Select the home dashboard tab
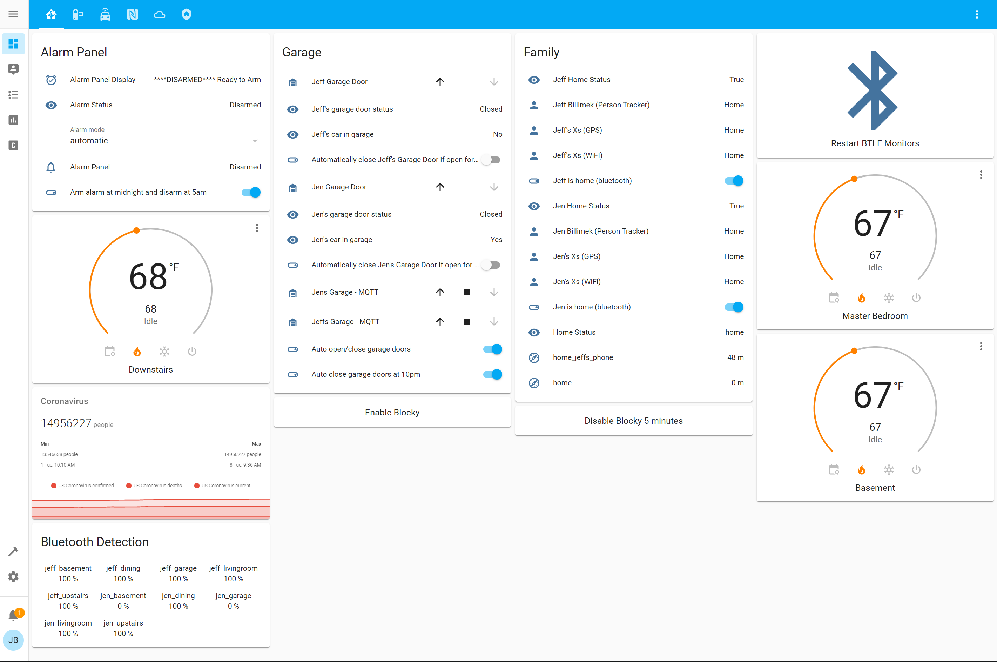Viewport: 997px width, 662px height. click(51, 15)
